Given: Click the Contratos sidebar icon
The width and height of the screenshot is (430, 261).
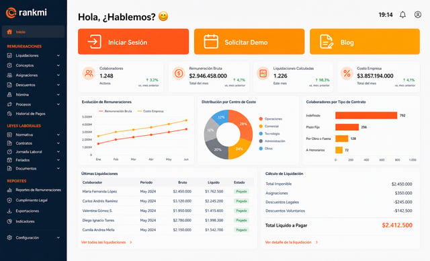Looking at the screenshot, I should click(x=9, y=143).
